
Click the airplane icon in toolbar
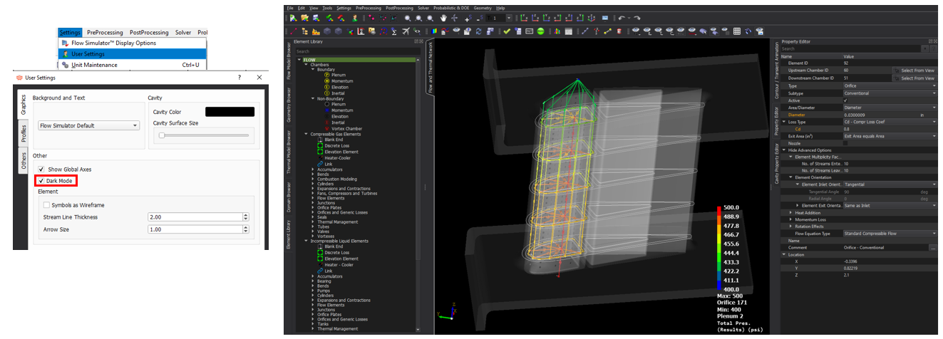coord(406,31)
